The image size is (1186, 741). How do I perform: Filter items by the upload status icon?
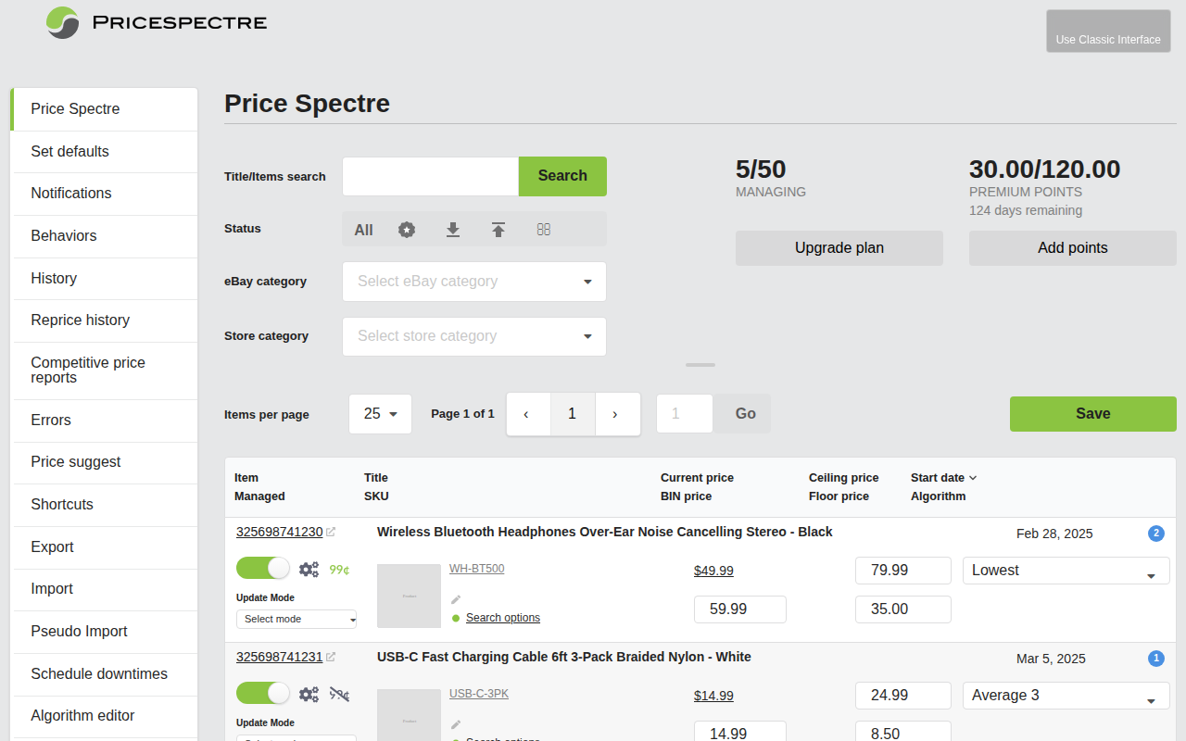coord(498,229)
